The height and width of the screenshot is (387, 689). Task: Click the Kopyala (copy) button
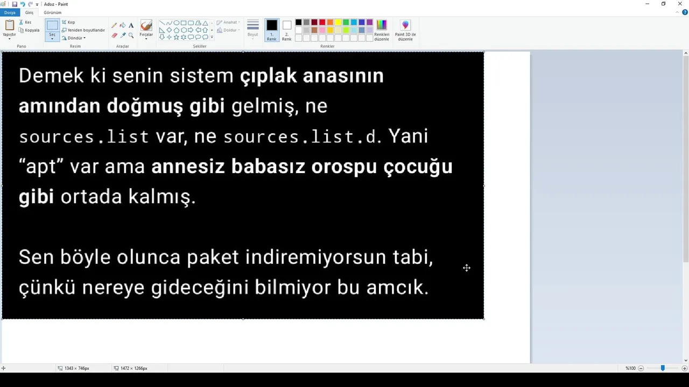click(29, 30)
